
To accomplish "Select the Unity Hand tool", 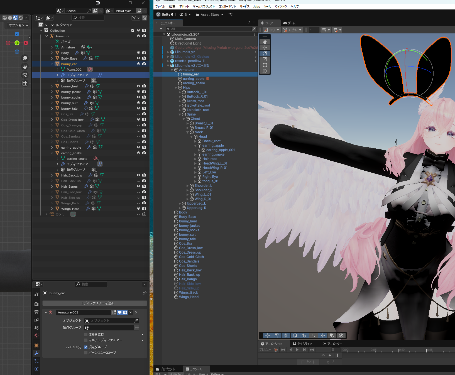I will pyautogui.click(x=265, y=41).
